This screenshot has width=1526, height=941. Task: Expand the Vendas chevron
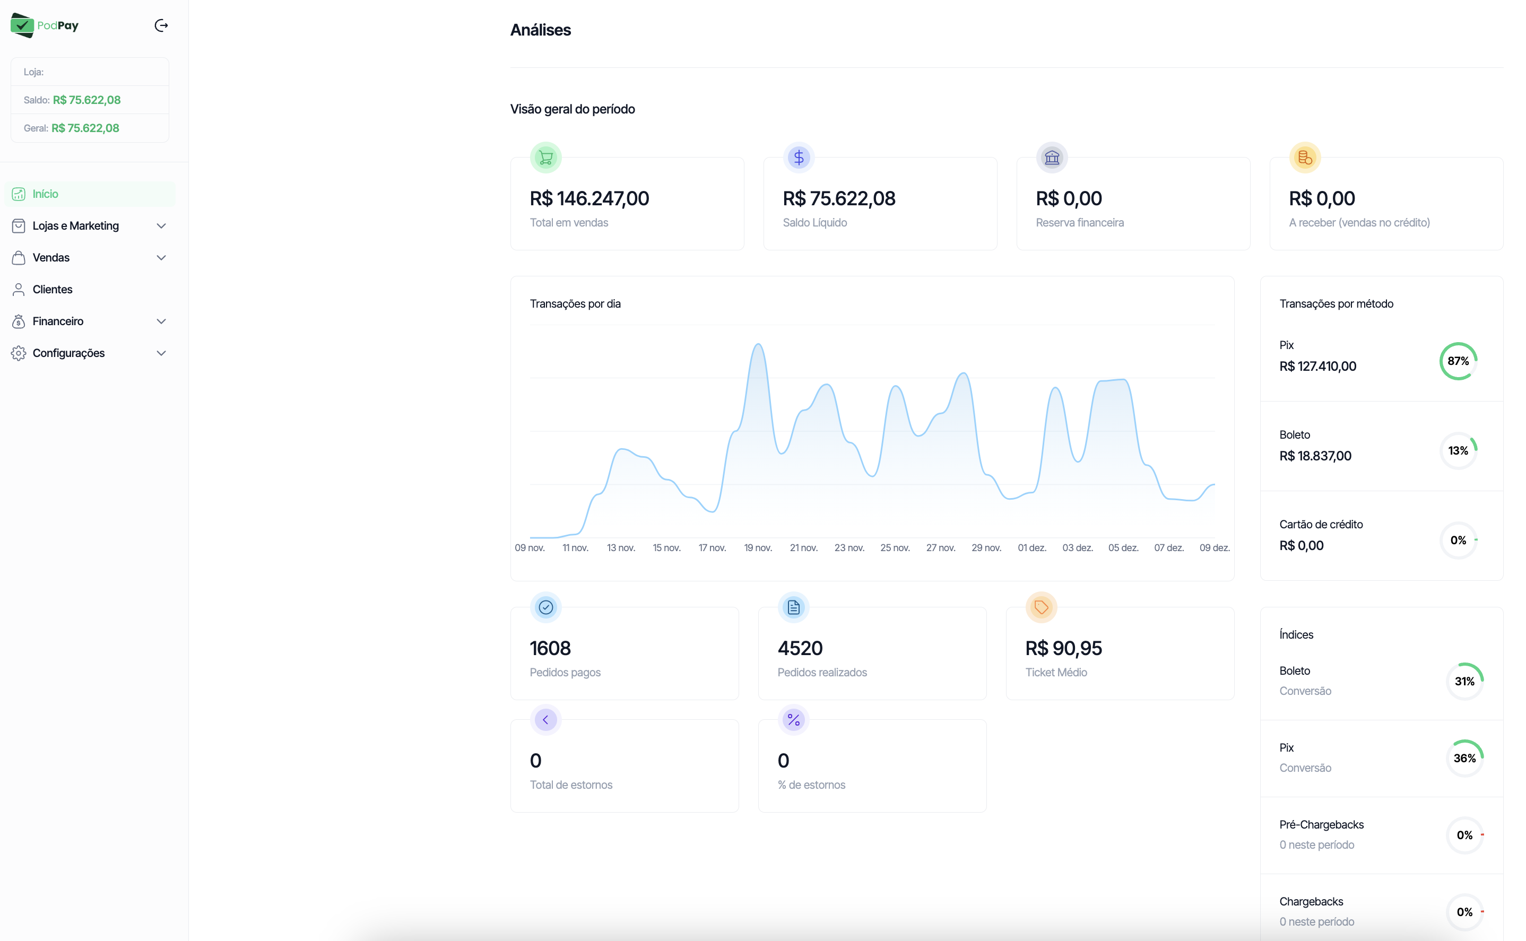(x=161, y=257)
